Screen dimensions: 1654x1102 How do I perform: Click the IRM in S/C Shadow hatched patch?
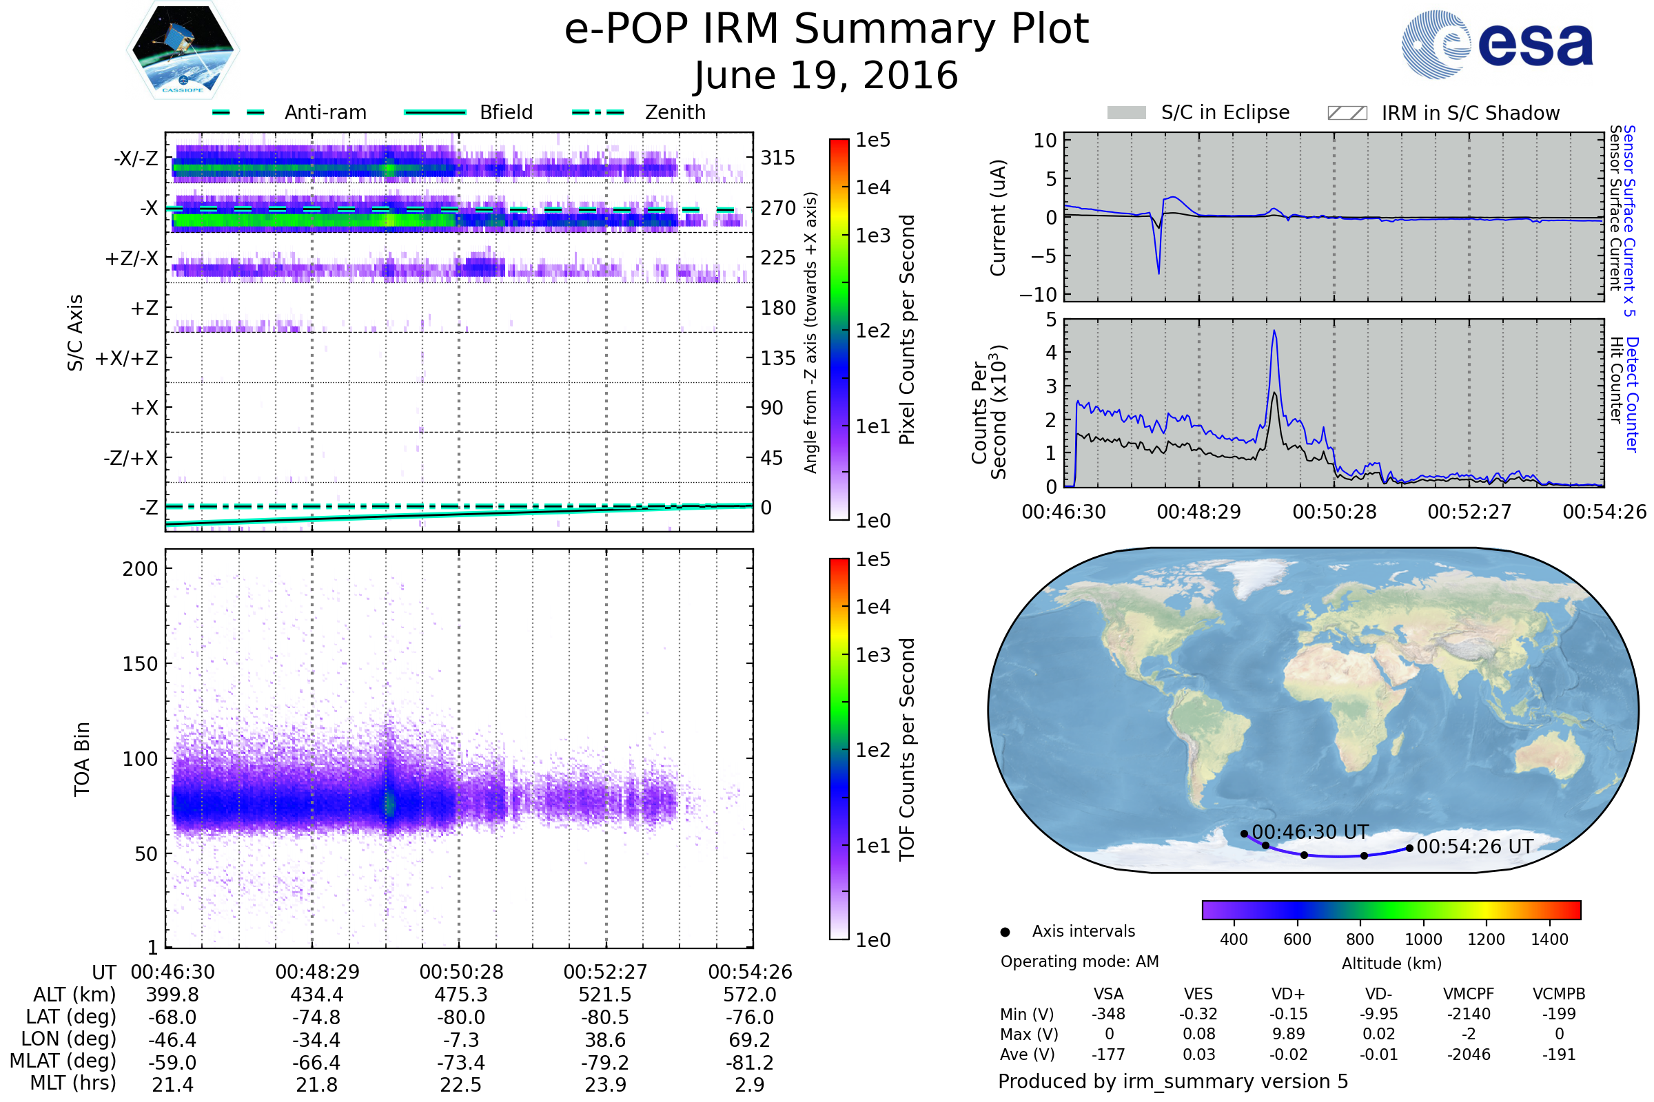[x=1347, y=113]
